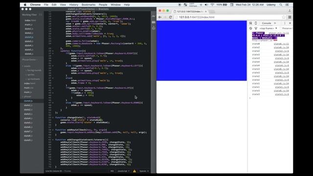Screen dimensions: 313x176
Task: Activate DevTools inspect element picker
Action: 250,23
